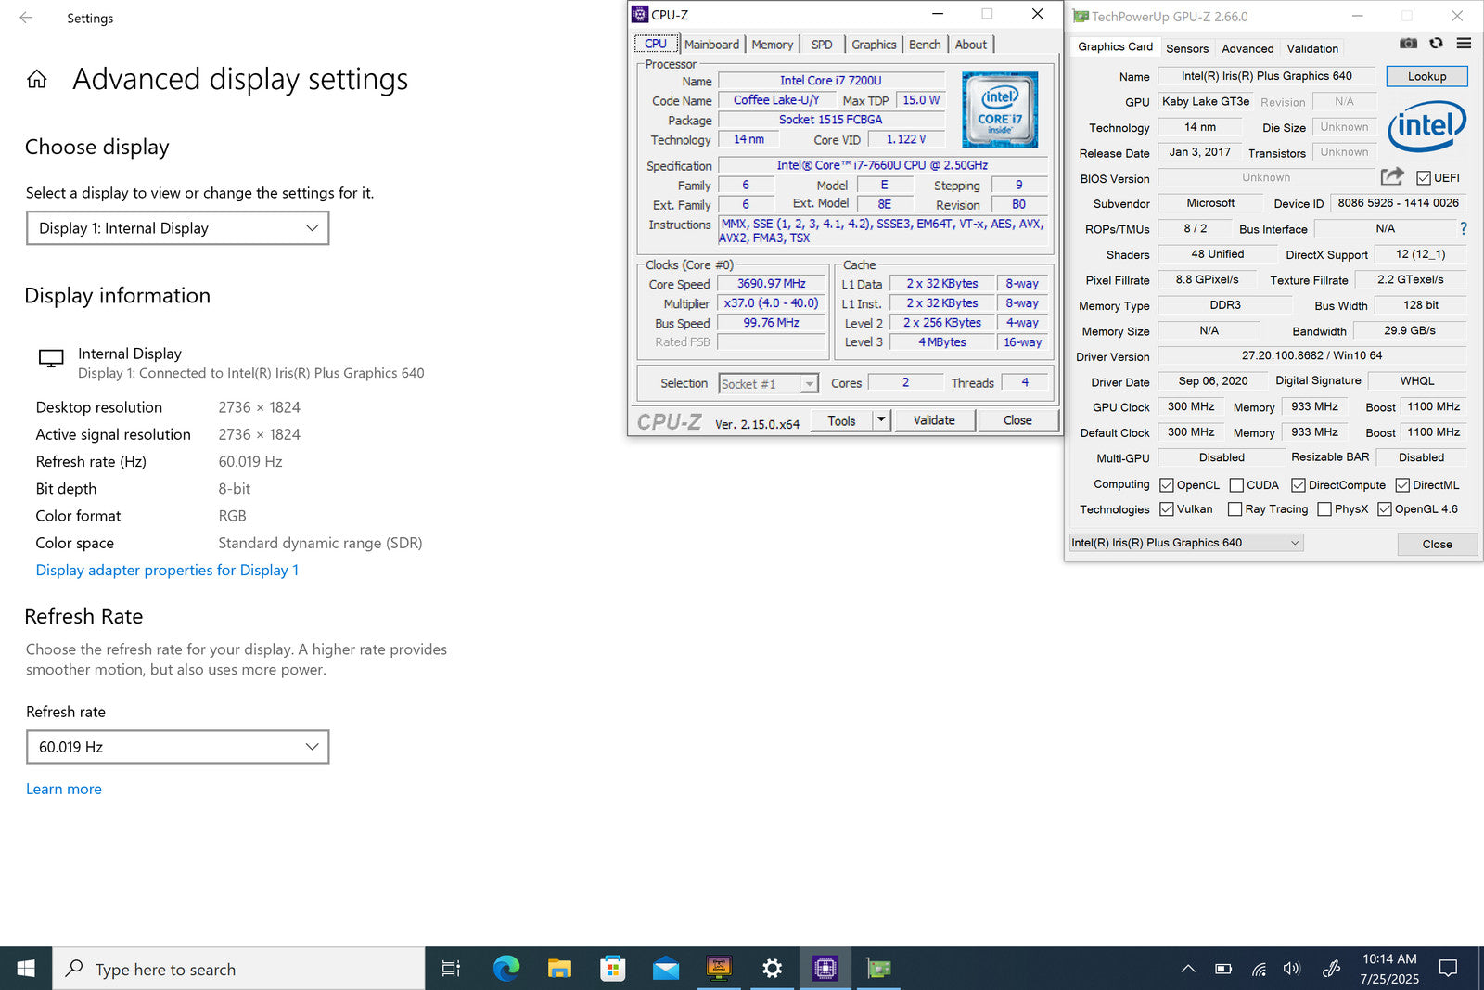Open CPU-Z Tools dropdown arrow
Screen dimensions: 1484x990
tap(881, 420)
